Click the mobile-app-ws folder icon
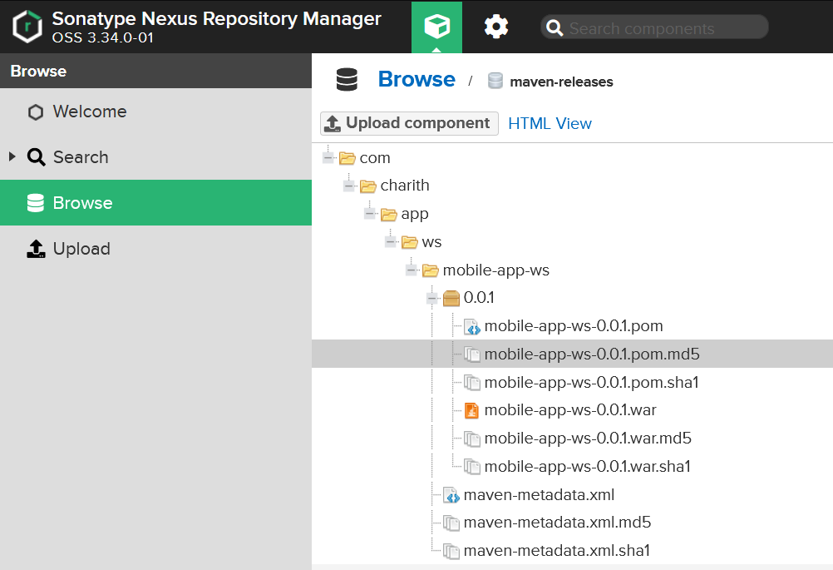Screen dimensions: 833x570 430,270
